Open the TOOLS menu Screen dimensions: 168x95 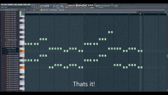pos(25,4)
